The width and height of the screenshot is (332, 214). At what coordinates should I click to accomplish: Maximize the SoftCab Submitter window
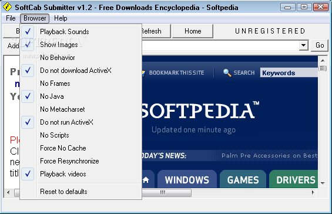click(304, 7)
